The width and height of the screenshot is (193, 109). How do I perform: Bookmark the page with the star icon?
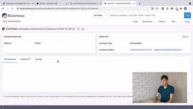click(x=157, y=8)
